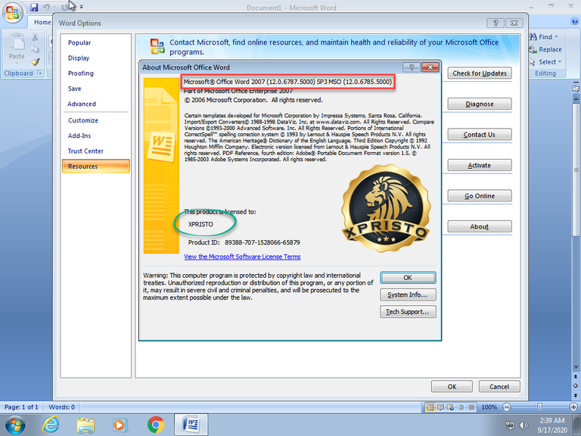This screenshot has width=581, height=436.
Task: Click the Diagnose button
Action: [480, 104]
